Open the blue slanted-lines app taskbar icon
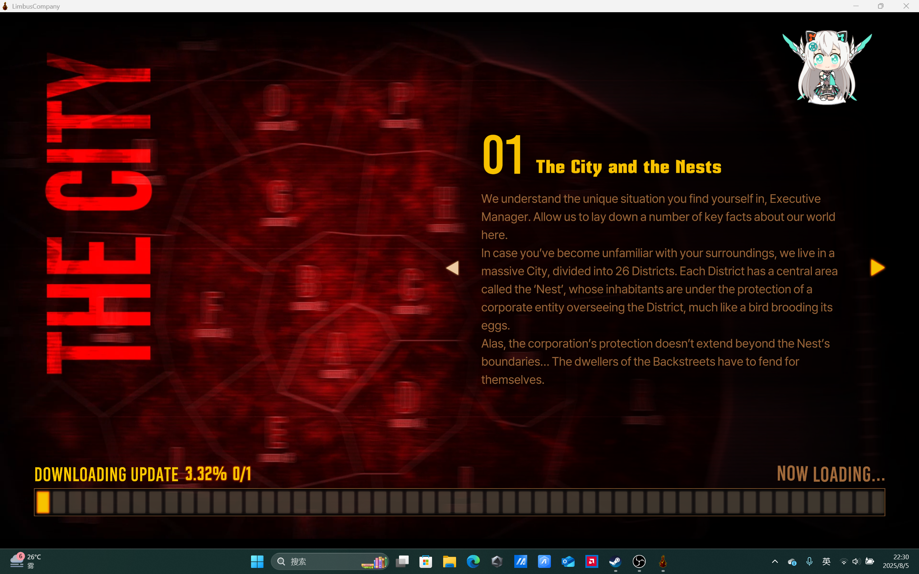 tap(521, 561)
